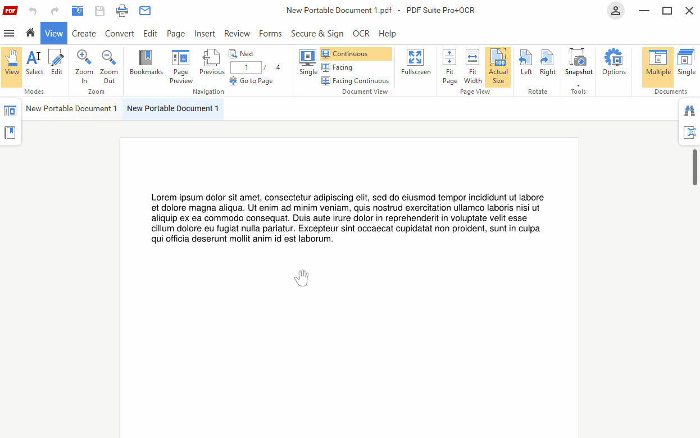
Task: Toggle Continuous document view
Action: pos(356,54)
